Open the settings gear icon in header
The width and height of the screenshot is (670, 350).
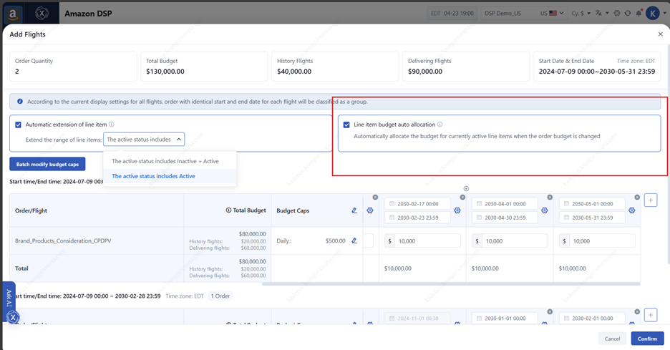tap(617, 14)
